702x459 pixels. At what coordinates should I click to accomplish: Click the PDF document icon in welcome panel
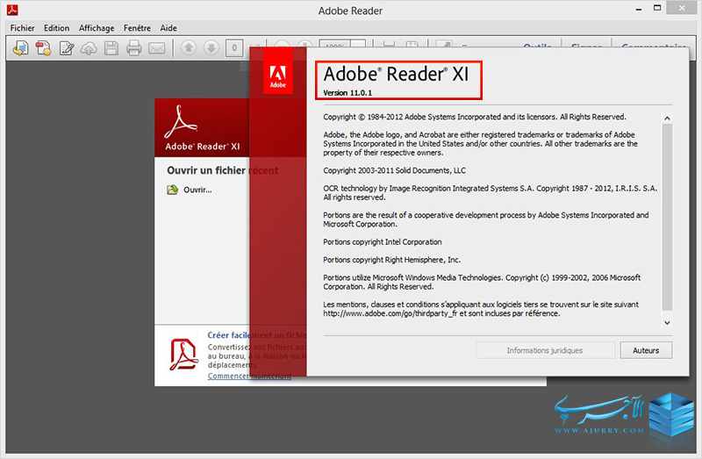coord(183,354)
